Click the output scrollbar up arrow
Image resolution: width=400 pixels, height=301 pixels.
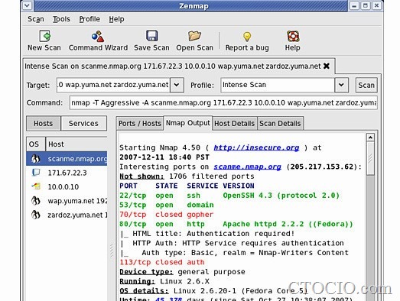370,138
